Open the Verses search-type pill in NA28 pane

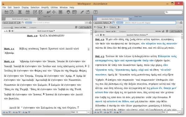29,22
